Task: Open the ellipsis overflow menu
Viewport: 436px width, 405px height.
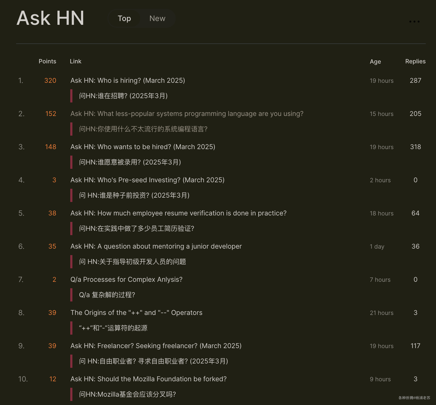Action: [414, 22]
